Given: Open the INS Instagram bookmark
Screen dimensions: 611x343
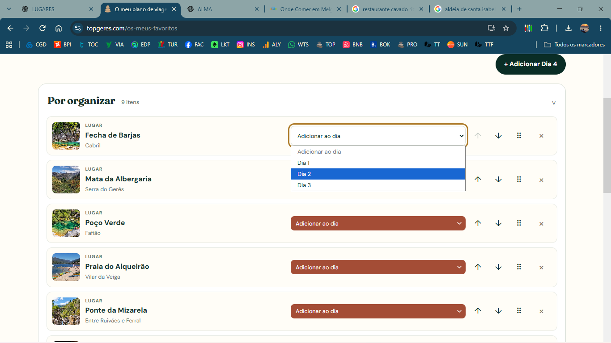Looking at the screenshot, I should coord(246,45).
